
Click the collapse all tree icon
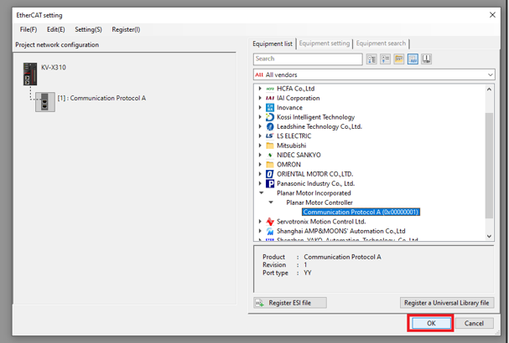point(385,59)
